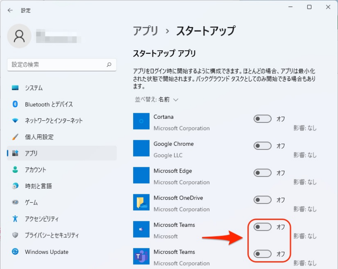Click the privacy shield icon
The width and height of the screenshot is (338, 269).
(15, 235)
